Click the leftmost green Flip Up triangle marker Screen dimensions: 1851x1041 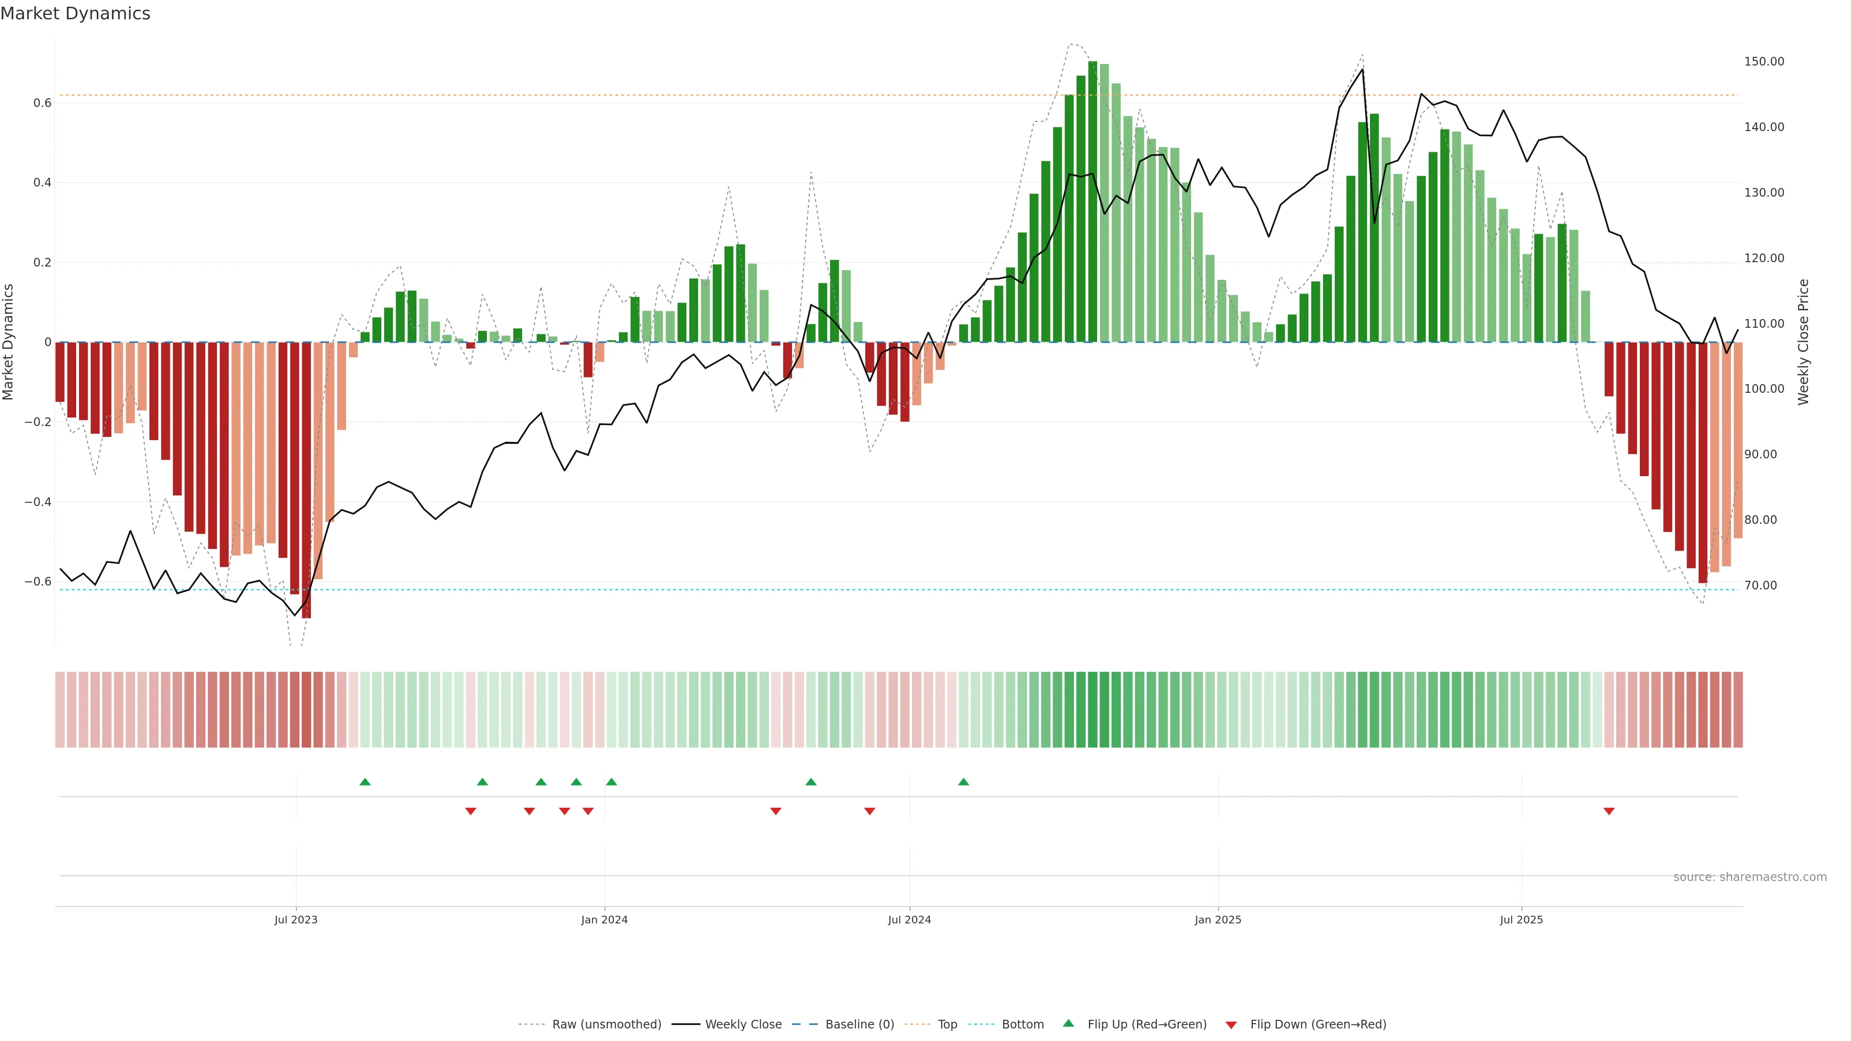pos(365,782)
